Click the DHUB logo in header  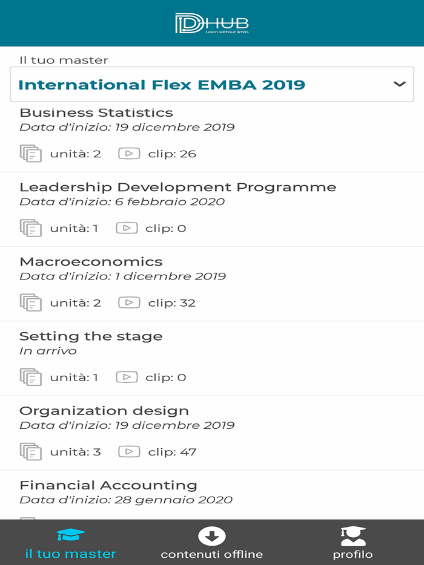point(212,23)
